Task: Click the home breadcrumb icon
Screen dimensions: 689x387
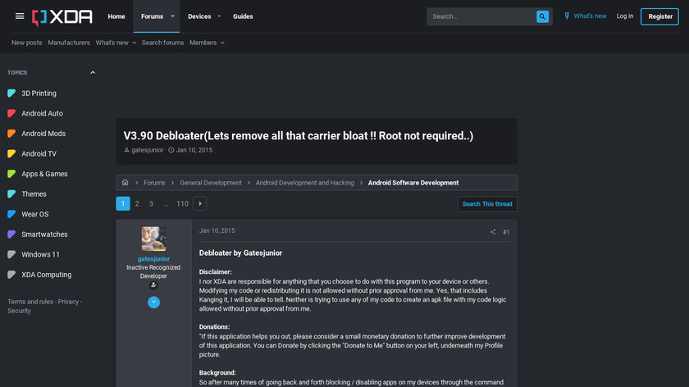Action: tap(125, 182)
